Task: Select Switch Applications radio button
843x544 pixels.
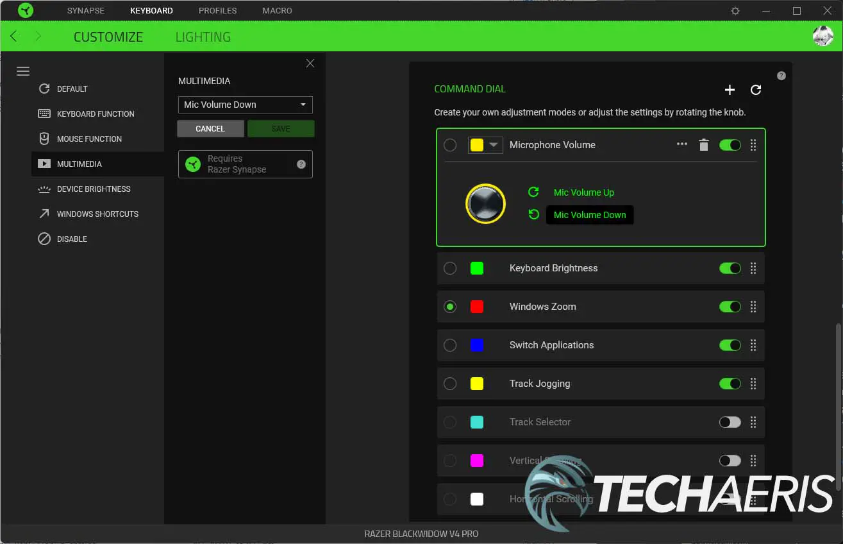Action: tap(450, 345)
